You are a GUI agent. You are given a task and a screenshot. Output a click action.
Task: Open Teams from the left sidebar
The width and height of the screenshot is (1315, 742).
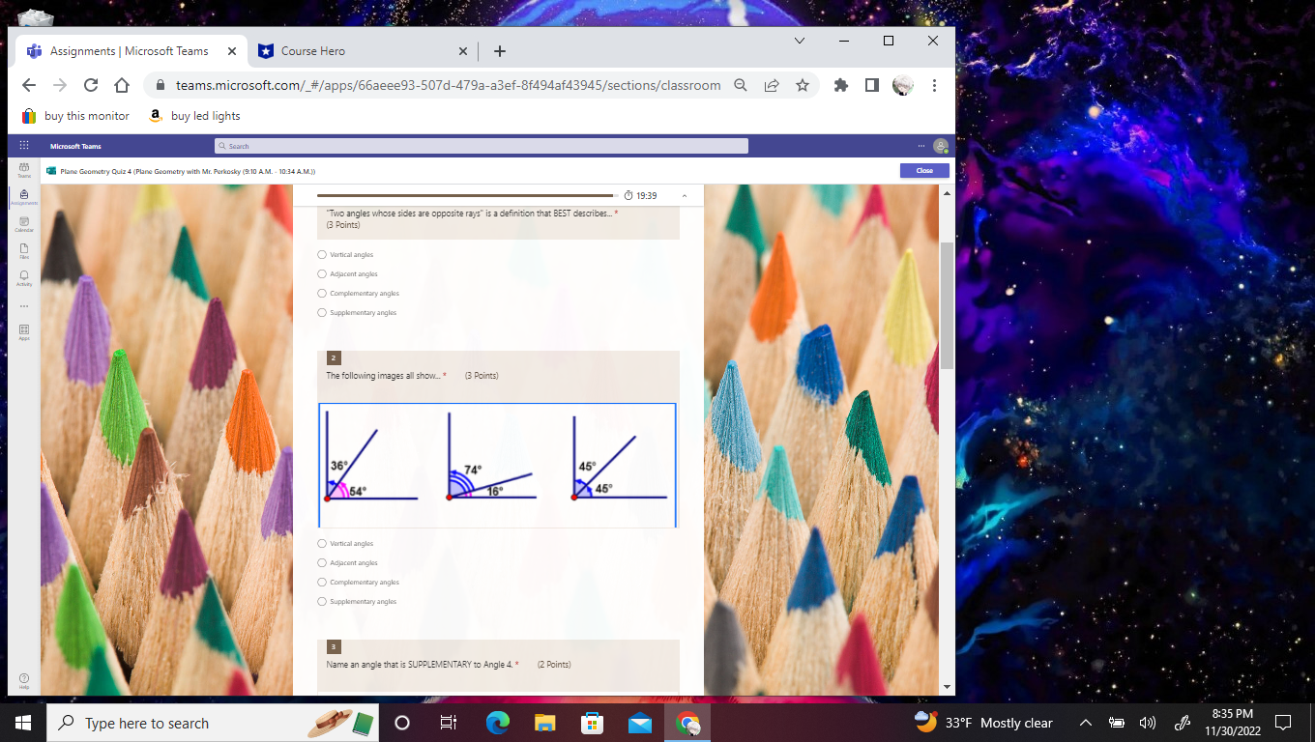(x=23, y=171)
